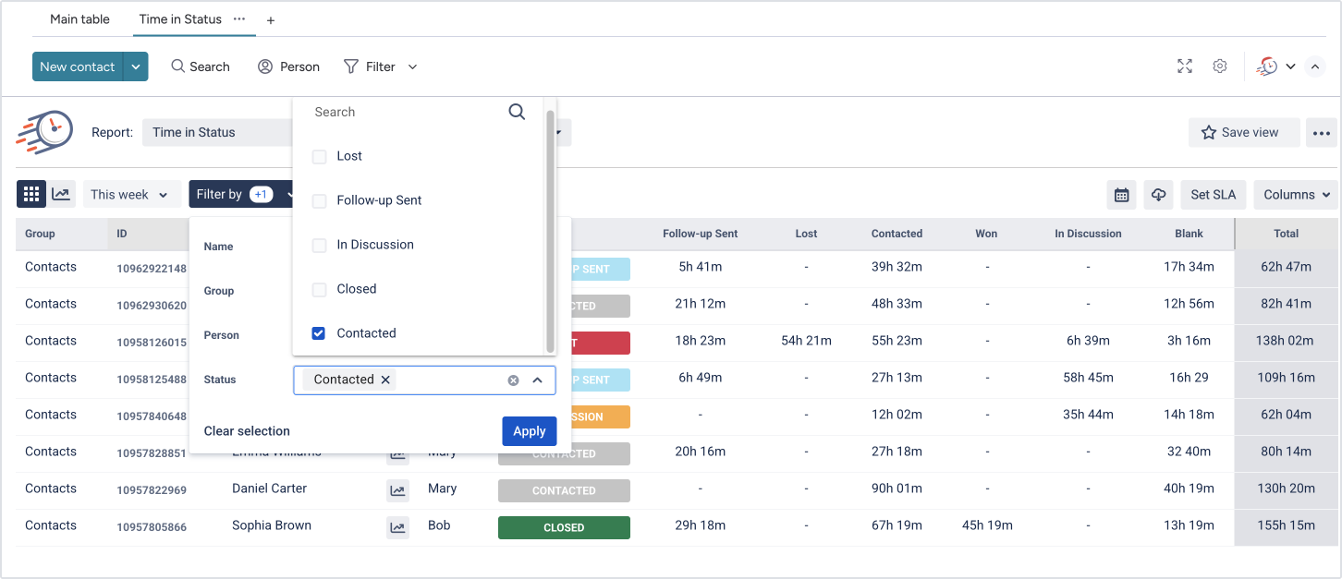Open the Person filter menu

tap(288, 66)
